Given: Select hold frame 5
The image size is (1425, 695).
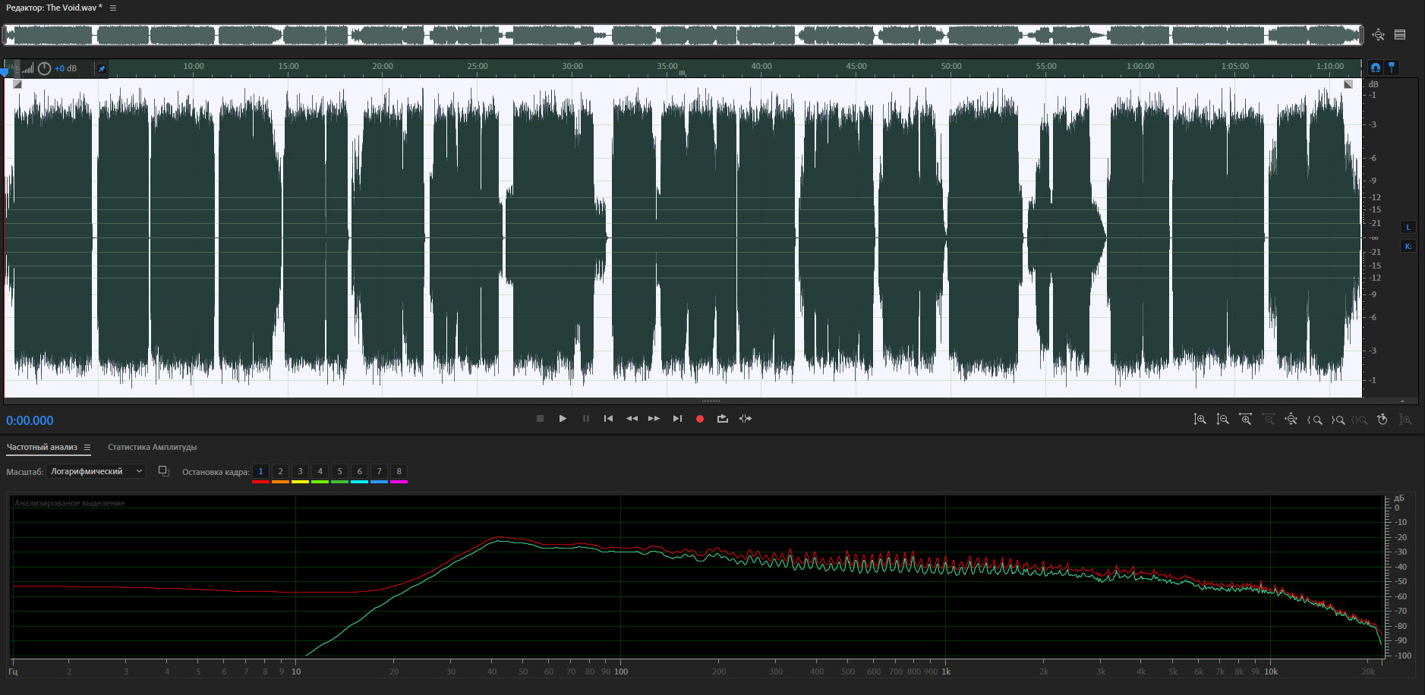Looking at the screenshot, I should (x=339, y=472).
